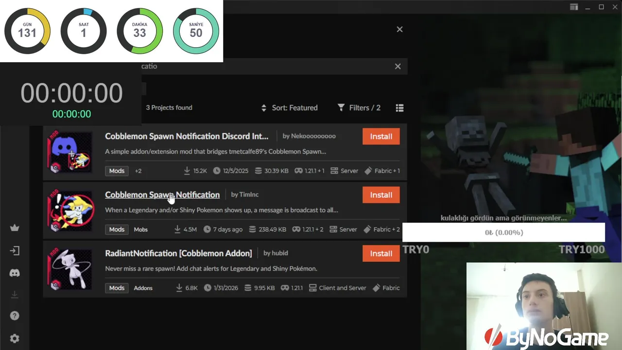Open Discord icon in left sidebar
Image resolution: width=622 pixels, height=350 pixels.
tap(15, 273)
